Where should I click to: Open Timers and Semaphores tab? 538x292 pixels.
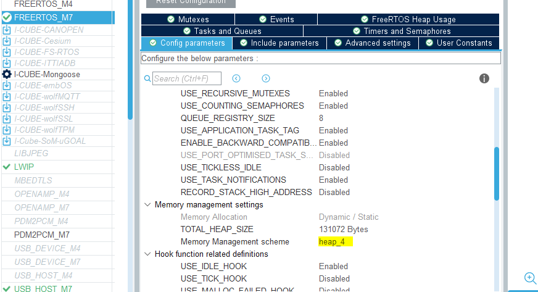point(402,31)
